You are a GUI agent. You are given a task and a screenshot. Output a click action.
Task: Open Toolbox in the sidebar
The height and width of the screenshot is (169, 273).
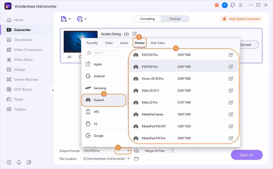coord(16,109)
